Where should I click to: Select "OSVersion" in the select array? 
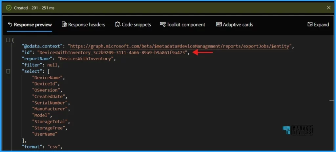pyautogui.click(x=46, y=90)
